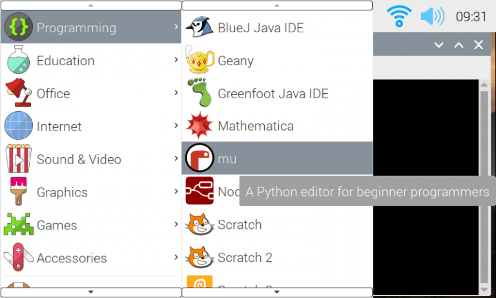This screenshot has width=496, height=298.
Task: Open the Graphics menu category
Action: (x=62, y=192)
